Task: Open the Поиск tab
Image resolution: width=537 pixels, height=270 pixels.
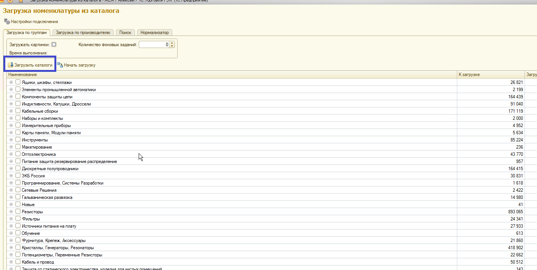Action: click(125, 33)
